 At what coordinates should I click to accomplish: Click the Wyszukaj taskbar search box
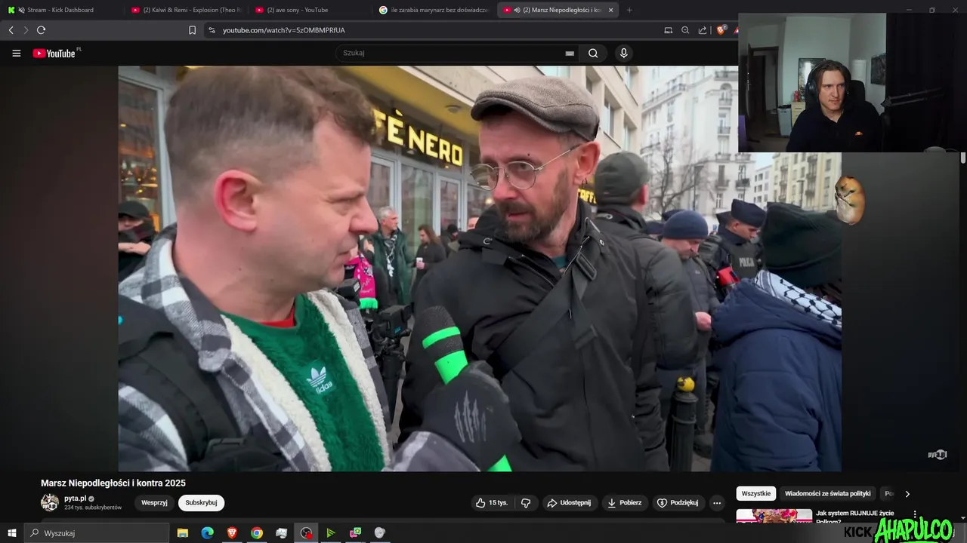[97, 533]
